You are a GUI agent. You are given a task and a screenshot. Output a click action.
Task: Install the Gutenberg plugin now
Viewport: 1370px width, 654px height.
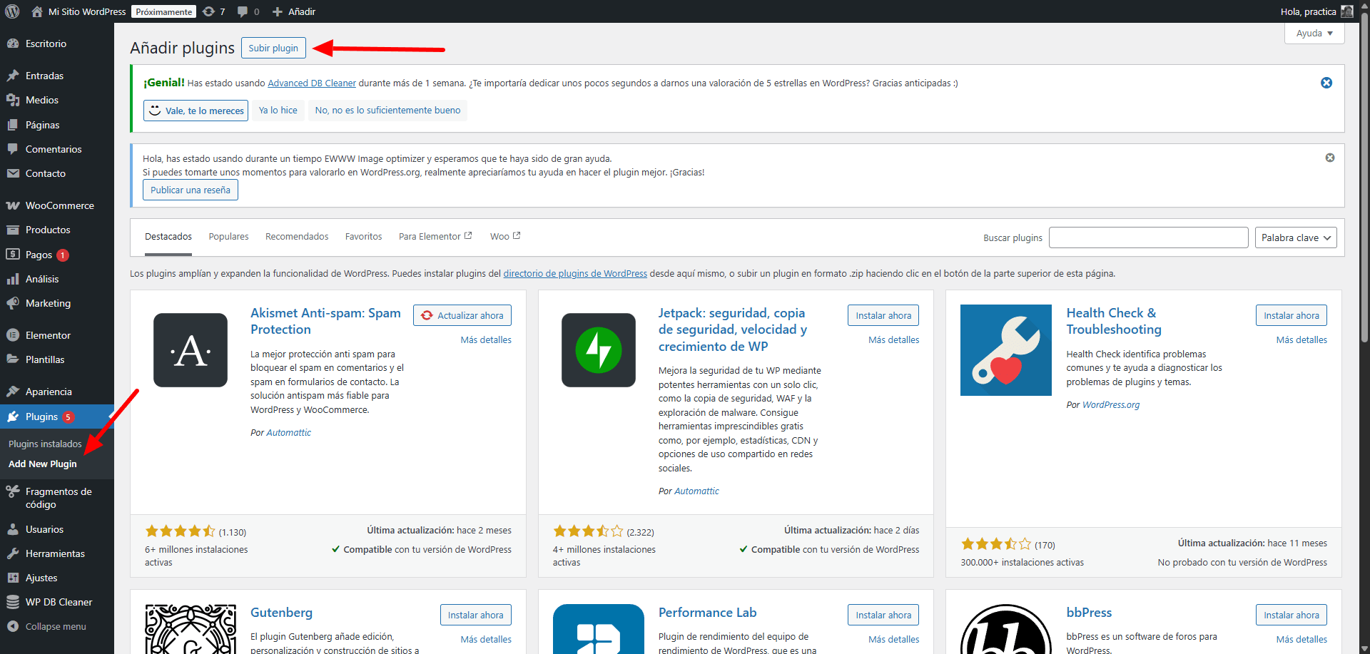[475, 615]
